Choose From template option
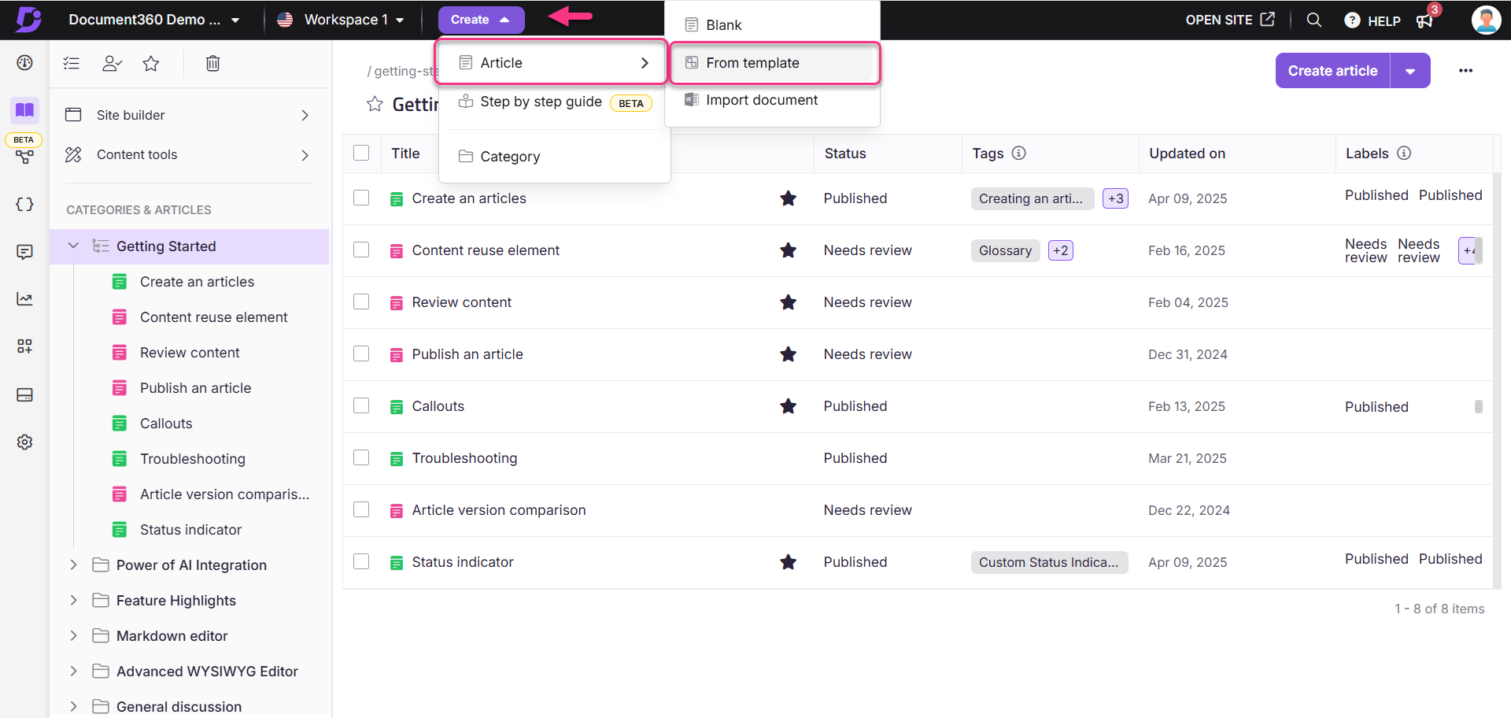Viewport: 1511px width, 718px height. tap(774, 63)
